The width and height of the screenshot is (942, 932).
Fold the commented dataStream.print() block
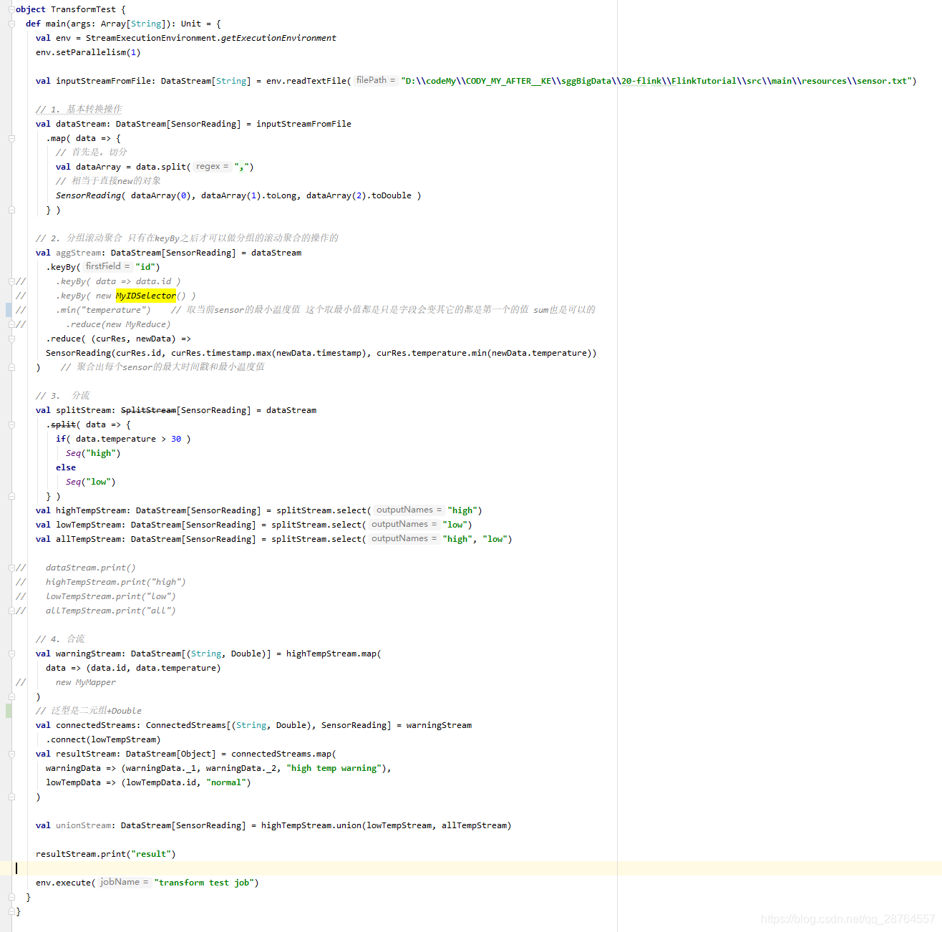pos(11,568)
